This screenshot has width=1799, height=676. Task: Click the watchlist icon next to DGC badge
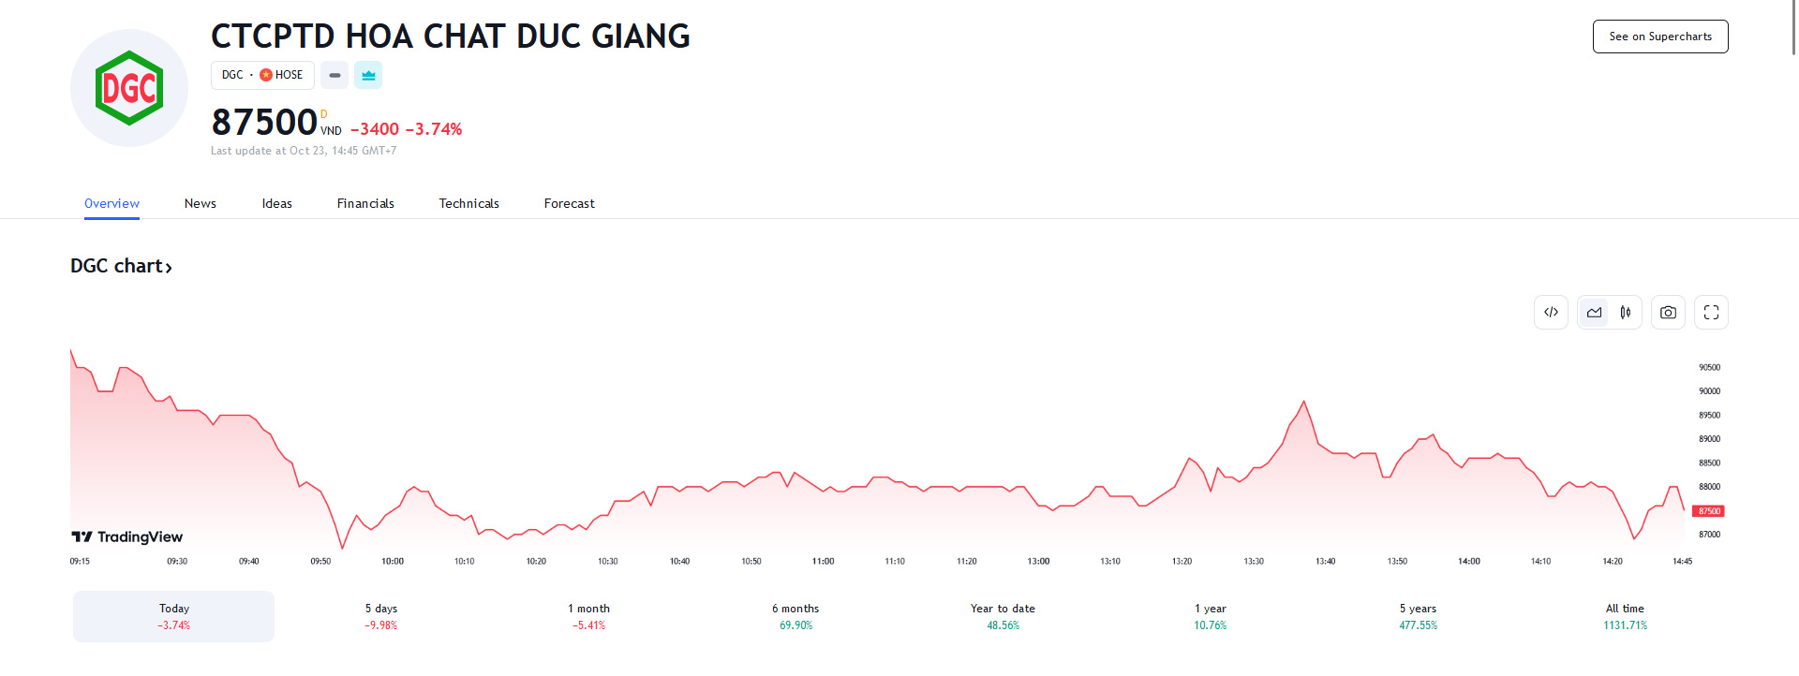(335, 75)
